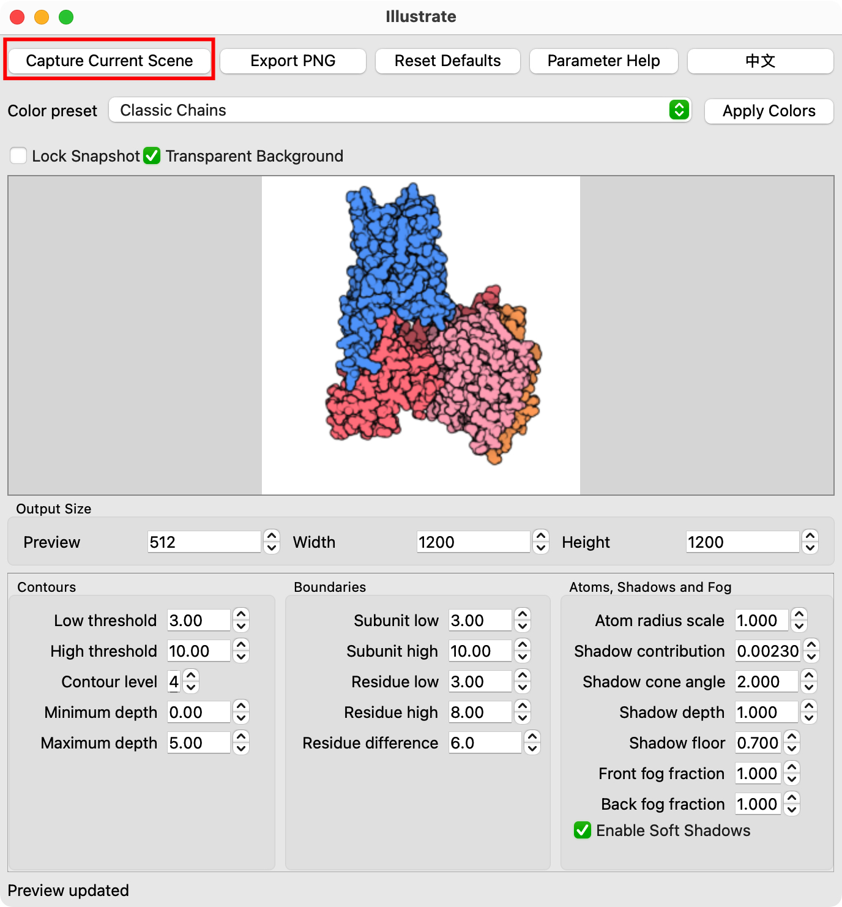Switch language with the 中文 button
The width and height of the screenshot is (842, 907).
(x=761, y=61)
